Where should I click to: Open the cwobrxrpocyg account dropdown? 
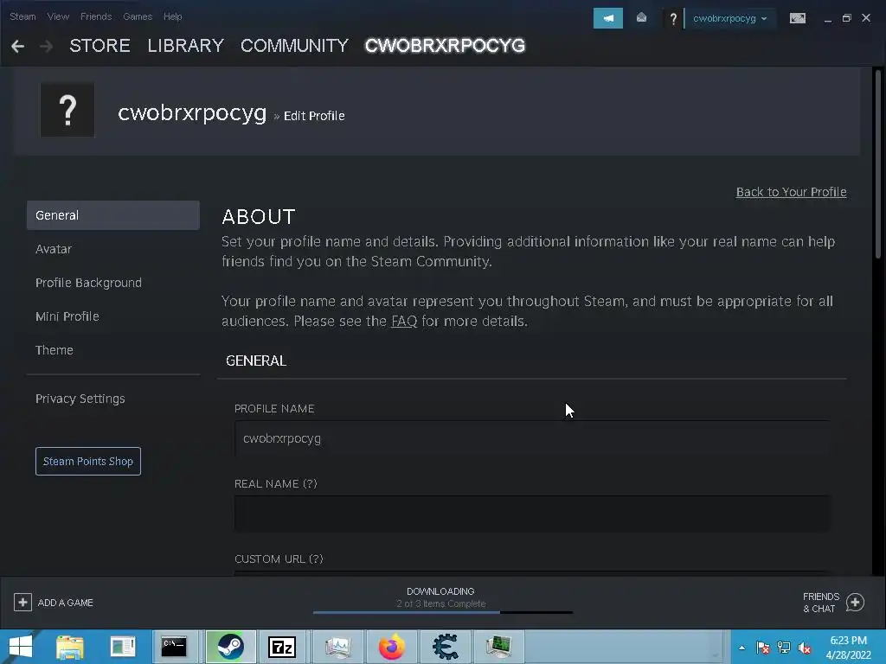730,18
